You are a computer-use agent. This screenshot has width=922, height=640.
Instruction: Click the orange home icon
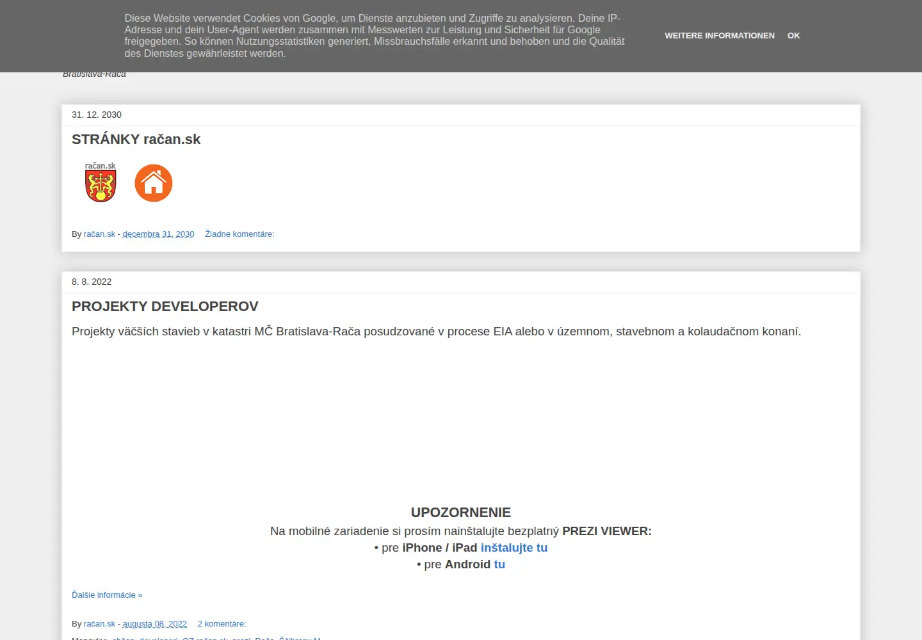pyautogui.click(x=154, y=183)
